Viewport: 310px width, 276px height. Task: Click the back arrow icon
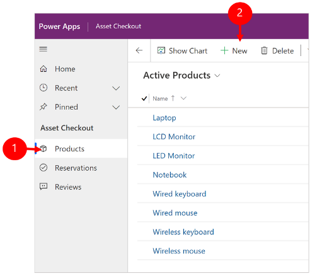(139, 50)
